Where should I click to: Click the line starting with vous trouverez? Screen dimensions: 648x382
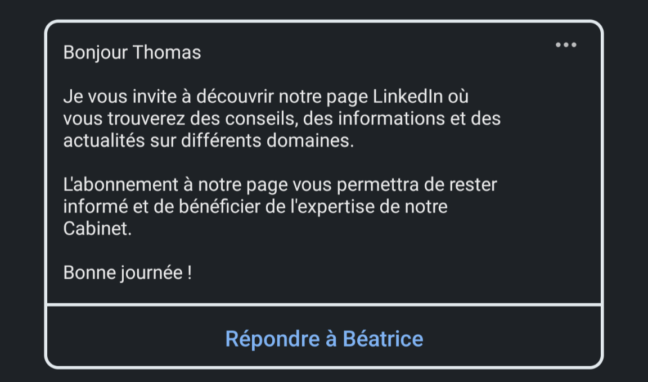pos(282,119)
